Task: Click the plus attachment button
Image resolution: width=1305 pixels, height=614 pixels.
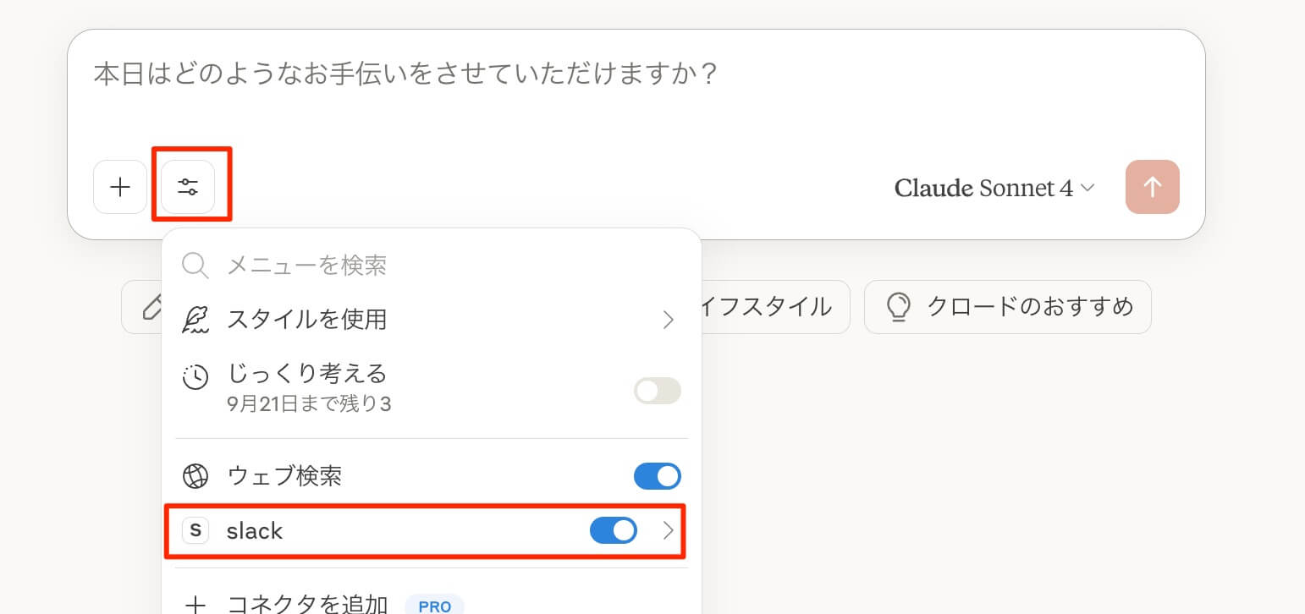Action: click(x=120, y=187)
